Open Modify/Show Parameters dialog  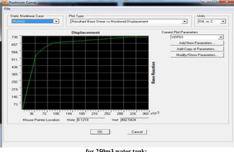pos(197,55)
